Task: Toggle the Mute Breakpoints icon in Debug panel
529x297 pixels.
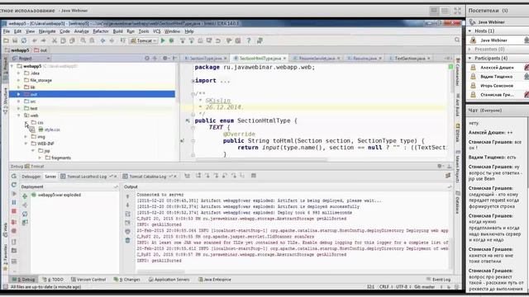Action: tap(14, 231)
